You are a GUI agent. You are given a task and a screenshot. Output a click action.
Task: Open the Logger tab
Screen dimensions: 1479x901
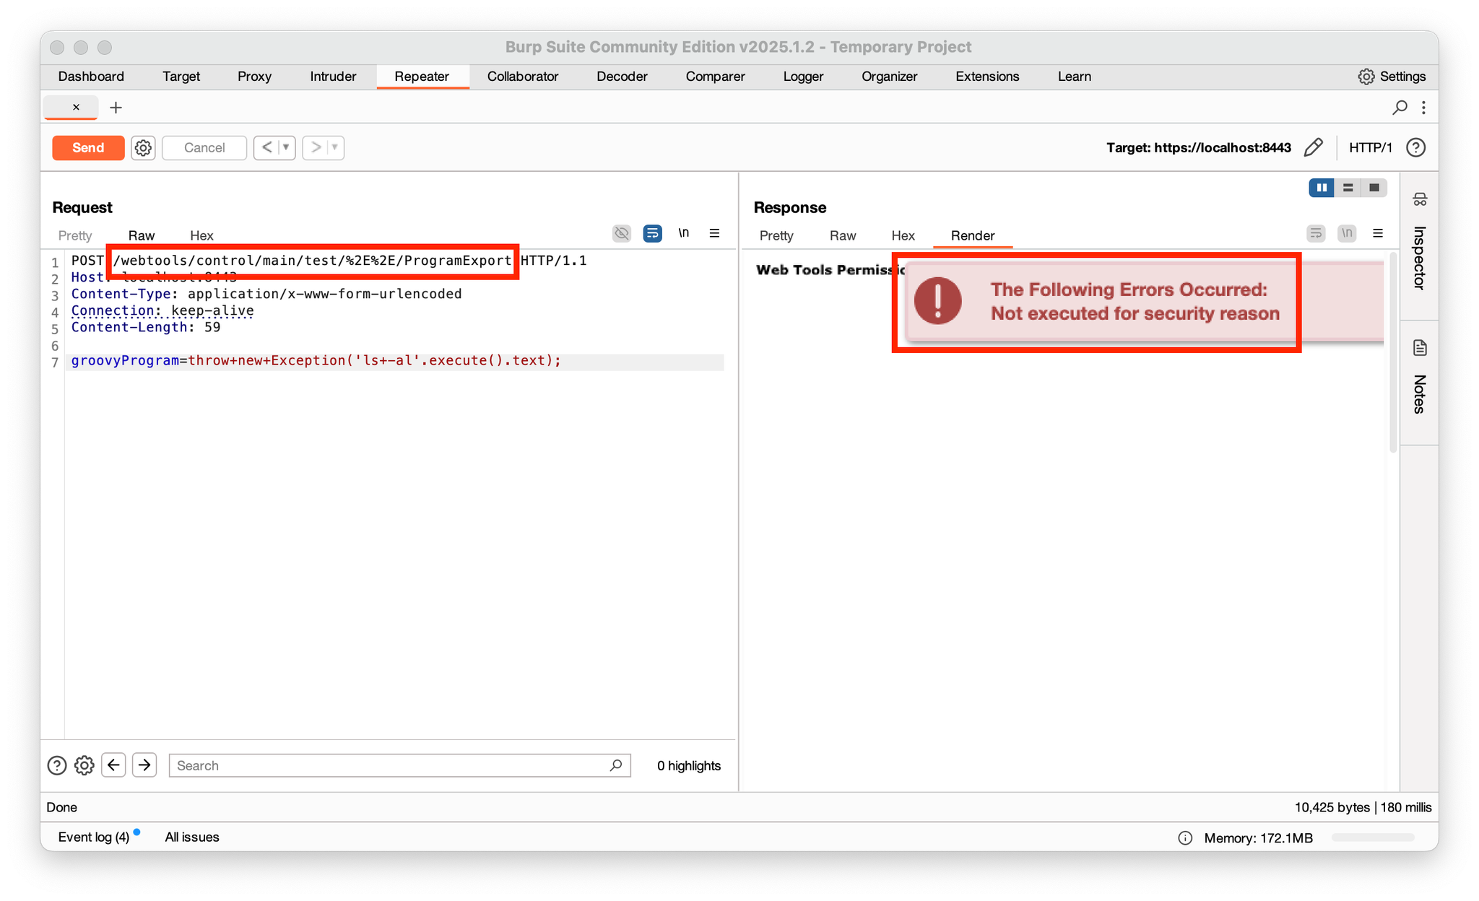coord(803,77)
